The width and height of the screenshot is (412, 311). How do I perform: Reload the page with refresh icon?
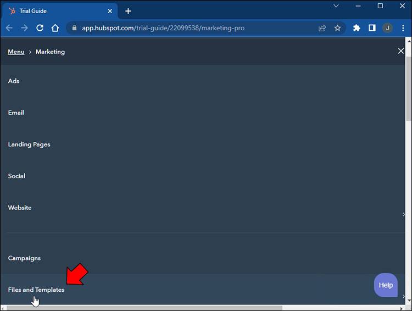pyautogui.click(x=40, y=28)
